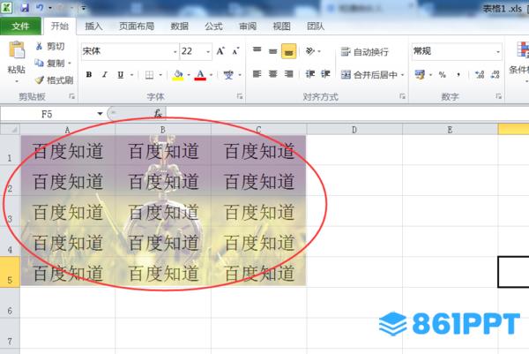Click the Name Box showing F5
The image size is (529, 354).
pyautogui.click(x=48, y=114)
